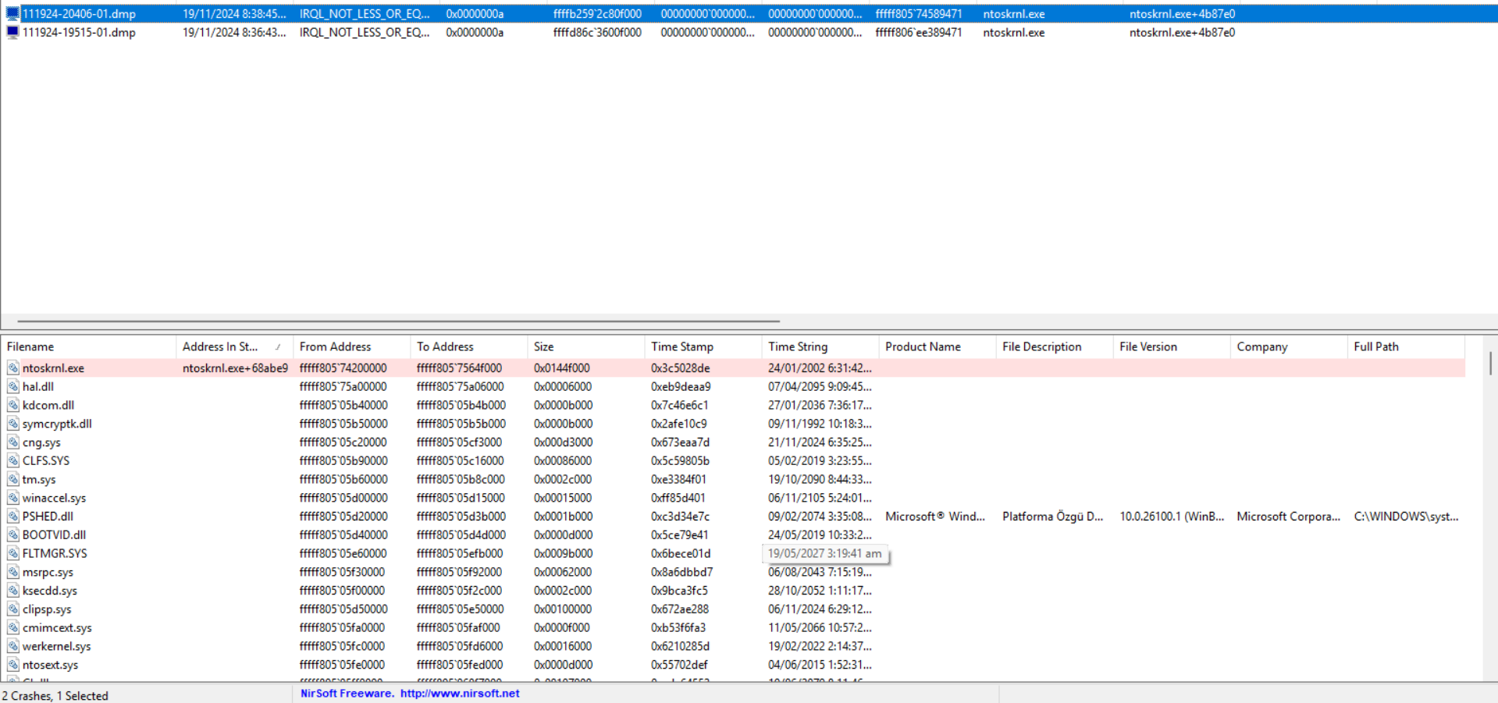Click the file icon beside symcryptk.dll

click(13, 424)
